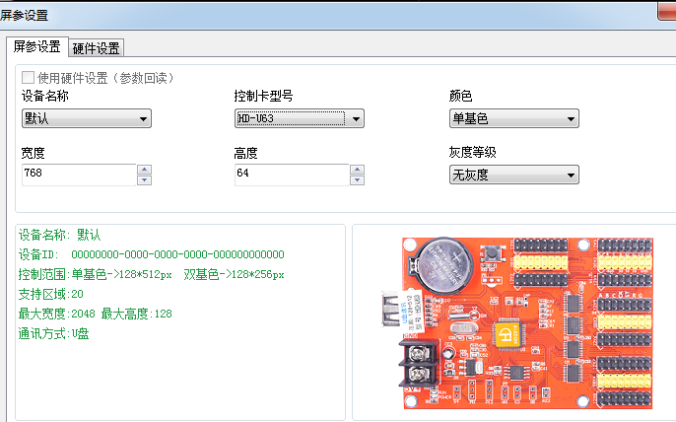Select the 屏参设置 tab

[x=36, y=47]
